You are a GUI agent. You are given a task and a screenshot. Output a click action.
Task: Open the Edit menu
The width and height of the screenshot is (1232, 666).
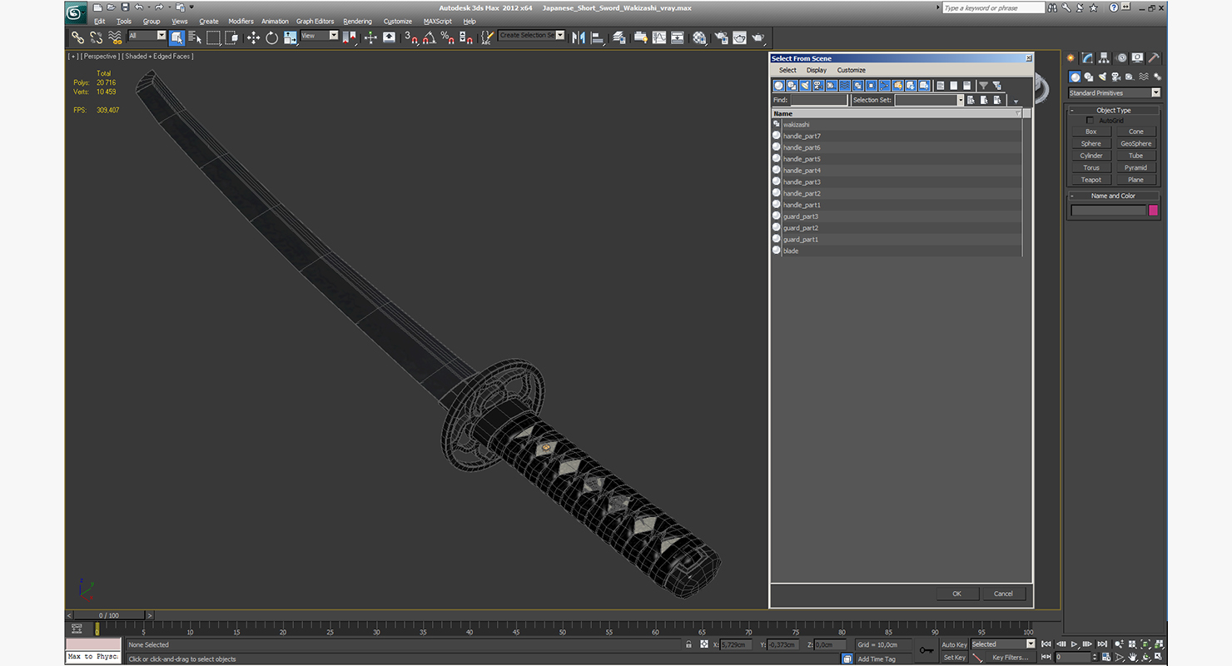point(100,22)
